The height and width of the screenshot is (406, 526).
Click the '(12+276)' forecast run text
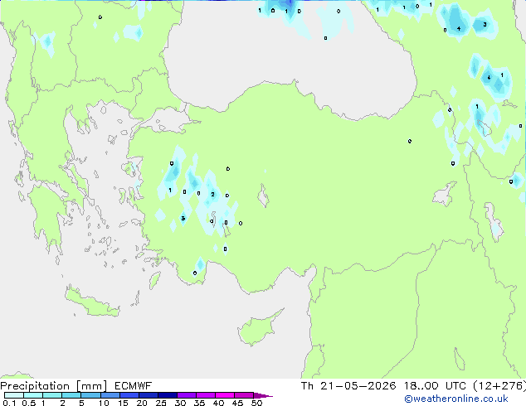point(499,386)
